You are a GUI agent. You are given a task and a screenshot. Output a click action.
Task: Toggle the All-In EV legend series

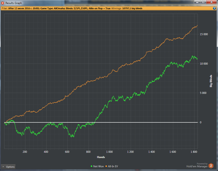pos(111,166)
